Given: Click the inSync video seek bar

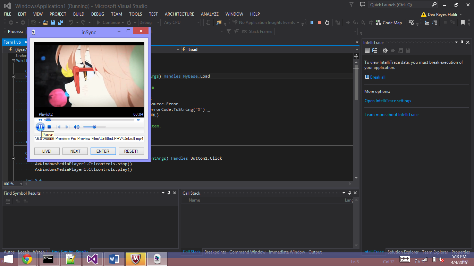Looking at the screenshot, I should [89, 120].
